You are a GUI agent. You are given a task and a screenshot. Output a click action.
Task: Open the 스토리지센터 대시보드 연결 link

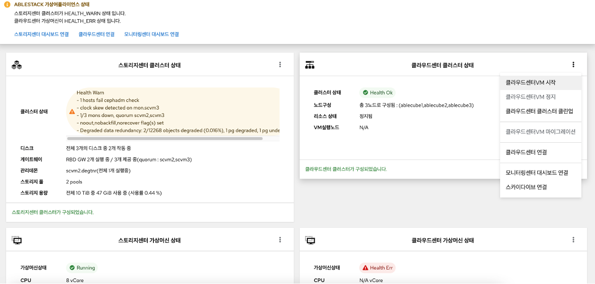pyautogui.click(x=42, y=34)
